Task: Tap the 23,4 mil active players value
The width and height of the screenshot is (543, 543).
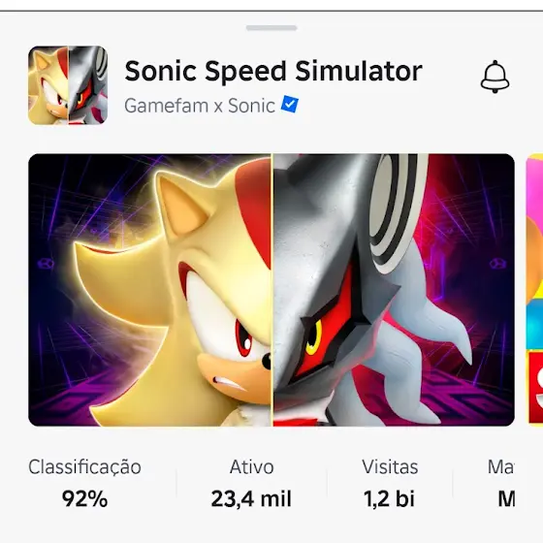Action: pyautogui.click(x=251, y=499)
